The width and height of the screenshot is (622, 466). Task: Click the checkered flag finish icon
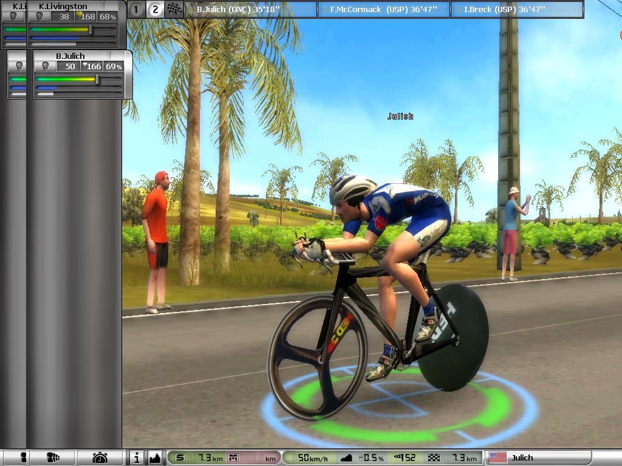pyautogui.click(x=174, y=9)
